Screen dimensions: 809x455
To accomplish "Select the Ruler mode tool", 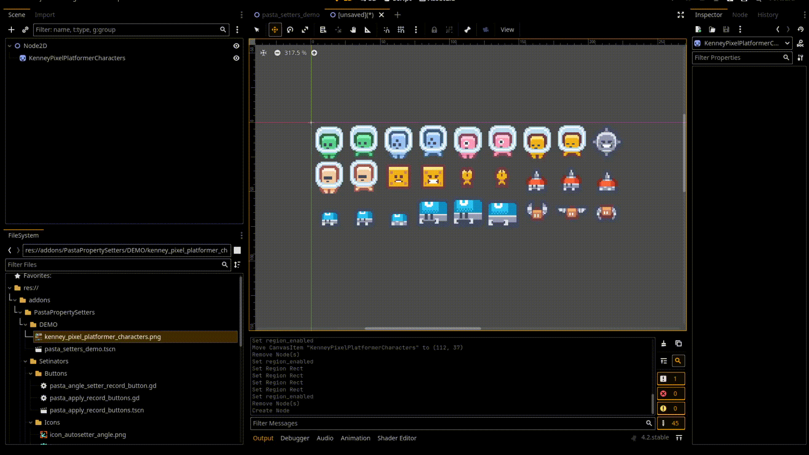I will pyautogui.click(x=367, y=29).
